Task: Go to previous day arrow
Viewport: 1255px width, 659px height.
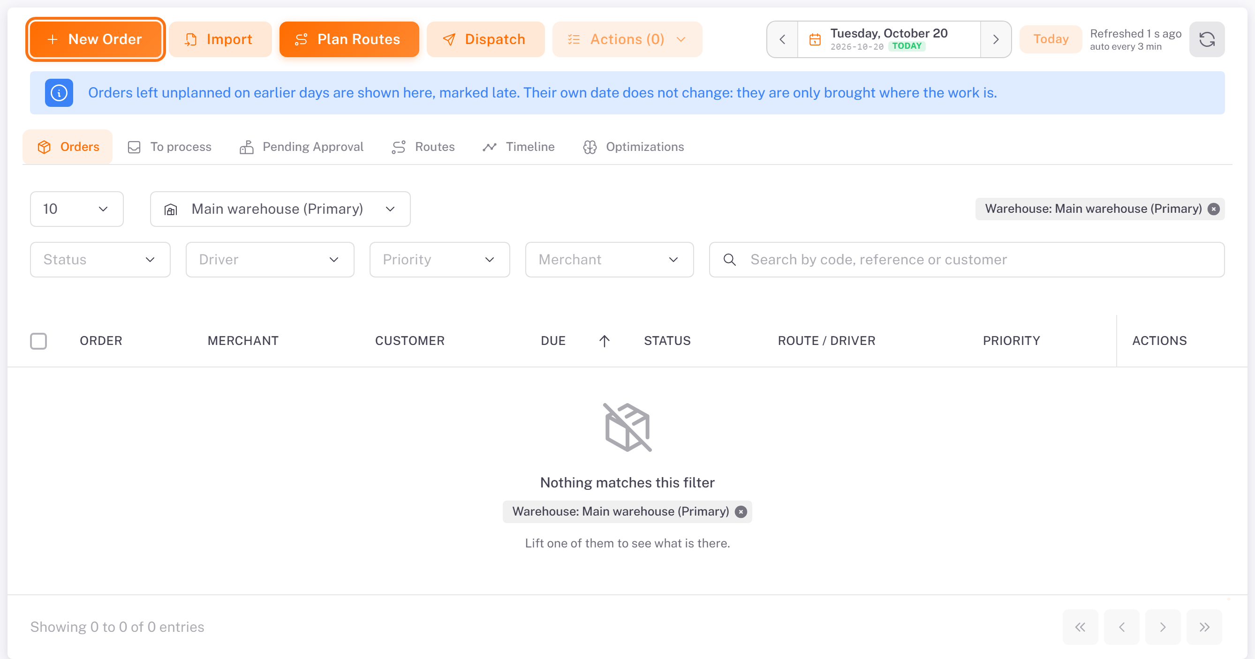Action: tap(782, 39)
